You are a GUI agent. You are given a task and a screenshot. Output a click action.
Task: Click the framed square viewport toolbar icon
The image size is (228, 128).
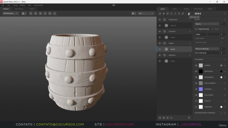click(50, 14)
